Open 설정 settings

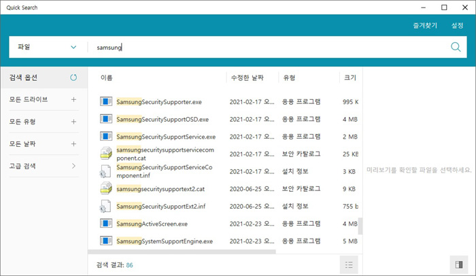point(457,26)
